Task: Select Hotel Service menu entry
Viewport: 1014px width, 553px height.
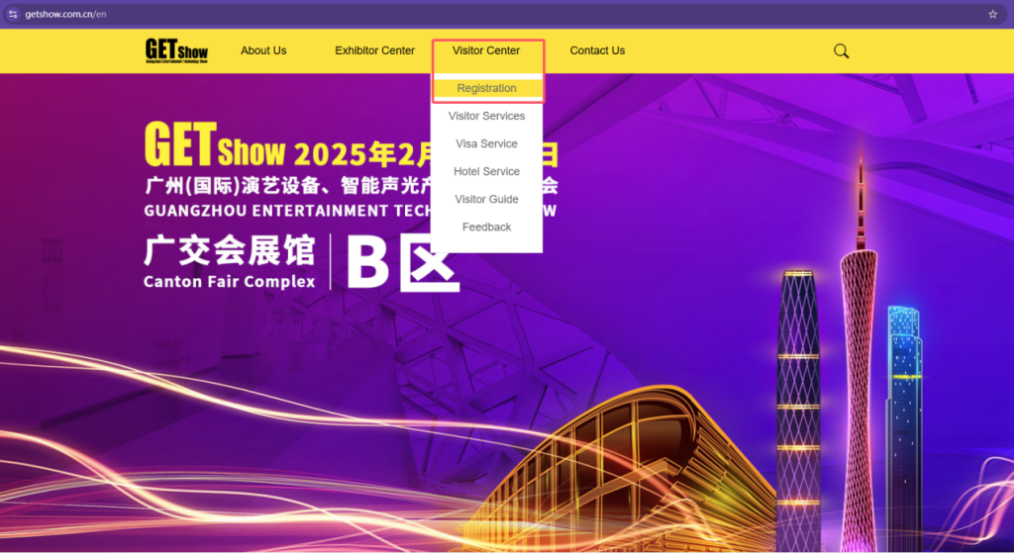Action: (486, 171)
